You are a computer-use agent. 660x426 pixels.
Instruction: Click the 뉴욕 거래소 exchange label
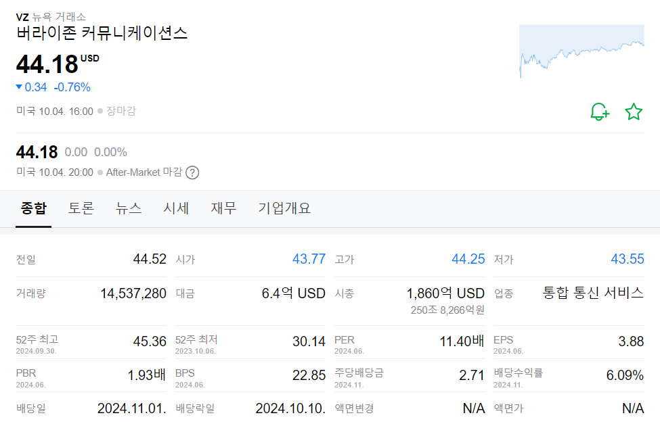tap(59, 17)
